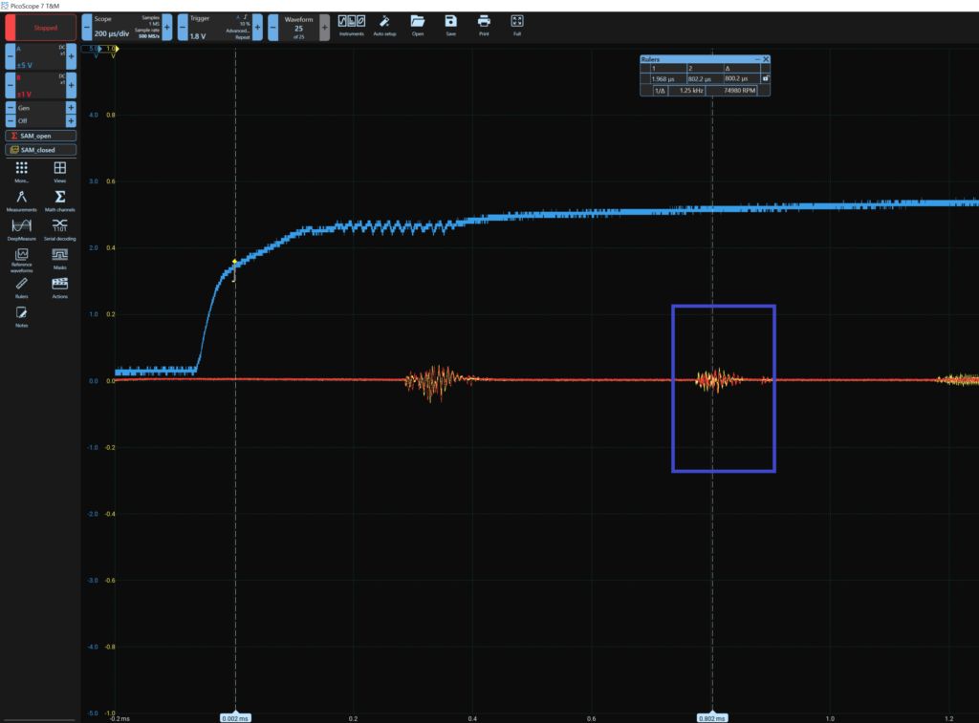The image size is (979, 723).
Task: Open the Instruments selector
Action: click(351, 24)
